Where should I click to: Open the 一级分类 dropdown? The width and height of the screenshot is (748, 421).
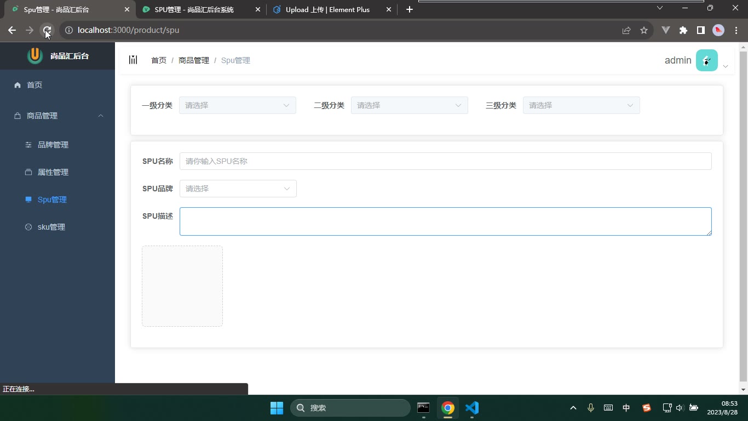[238, 105]
